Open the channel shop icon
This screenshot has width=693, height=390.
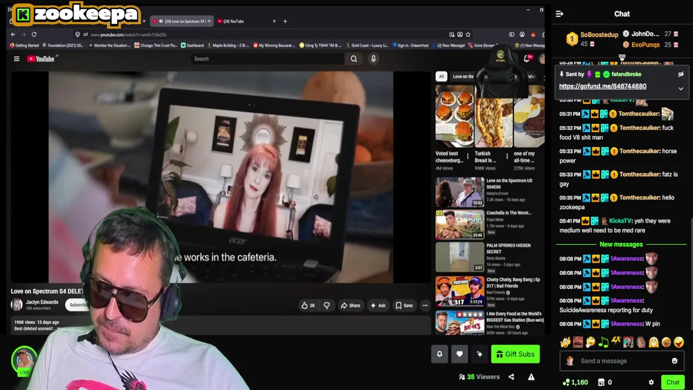point(602,382)
